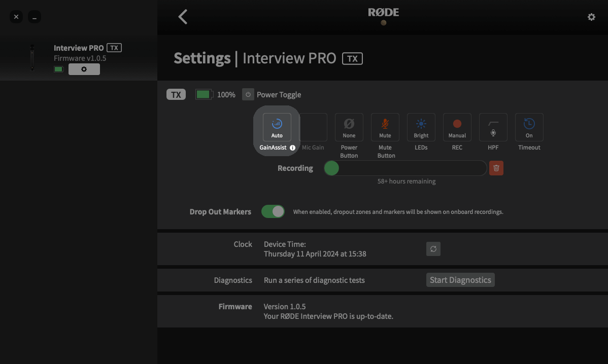Open app settings gear at top right
608x364 pixels.
click(x=591, y=17)
